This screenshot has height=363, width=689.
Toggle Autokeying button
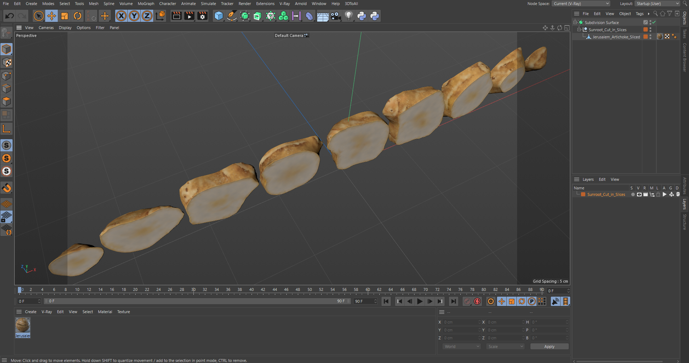(x=477, y=301)
